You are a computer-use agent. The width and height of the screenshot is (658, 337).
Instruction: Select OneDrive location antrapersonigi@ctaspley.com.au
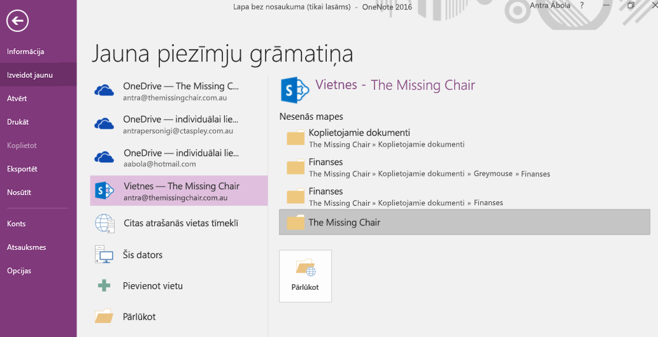coord(179,125)
